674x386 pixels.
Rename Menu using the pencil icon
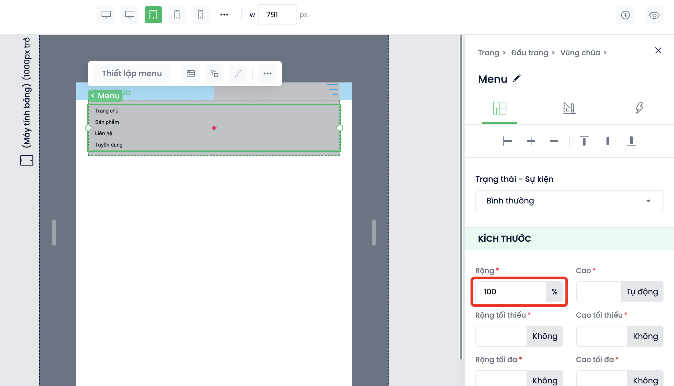pos(517,79)
